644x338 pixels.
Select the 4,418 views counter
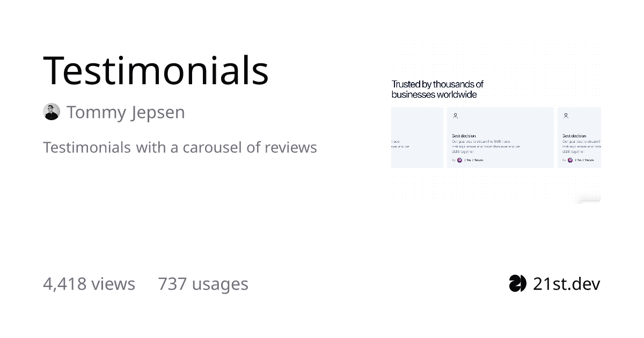click(89, 283)
